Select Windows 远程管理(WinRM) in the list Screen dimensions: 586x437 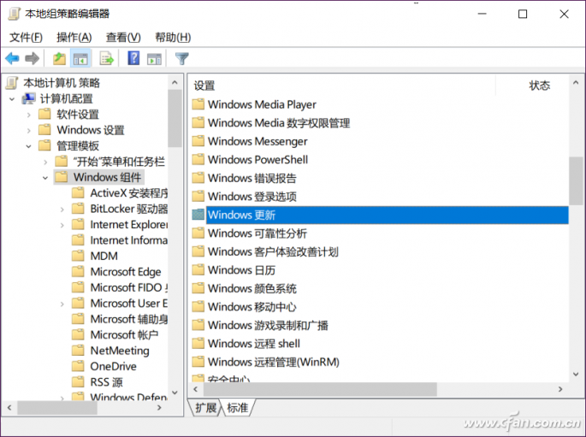[274, 362]
